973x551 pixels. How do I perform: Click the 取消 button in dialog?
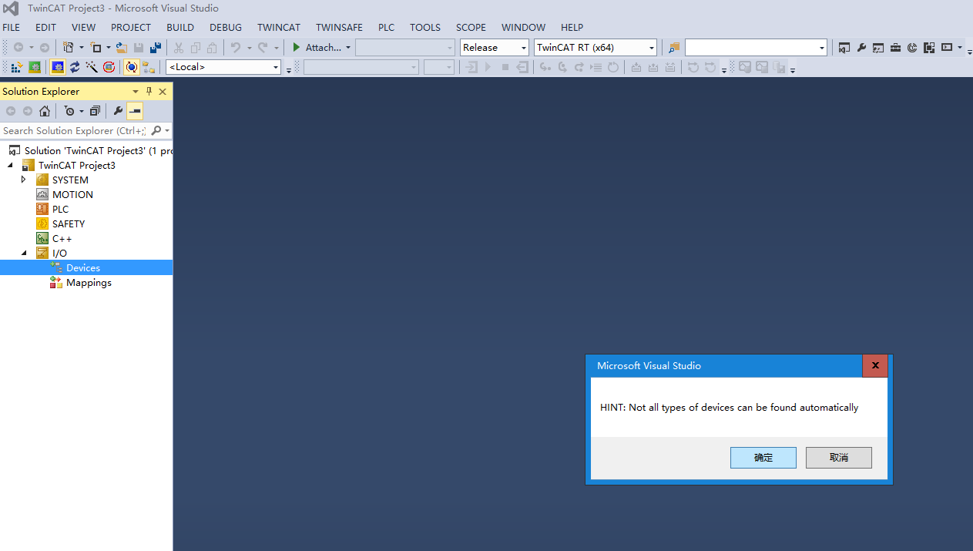click(x=839, y=458)
